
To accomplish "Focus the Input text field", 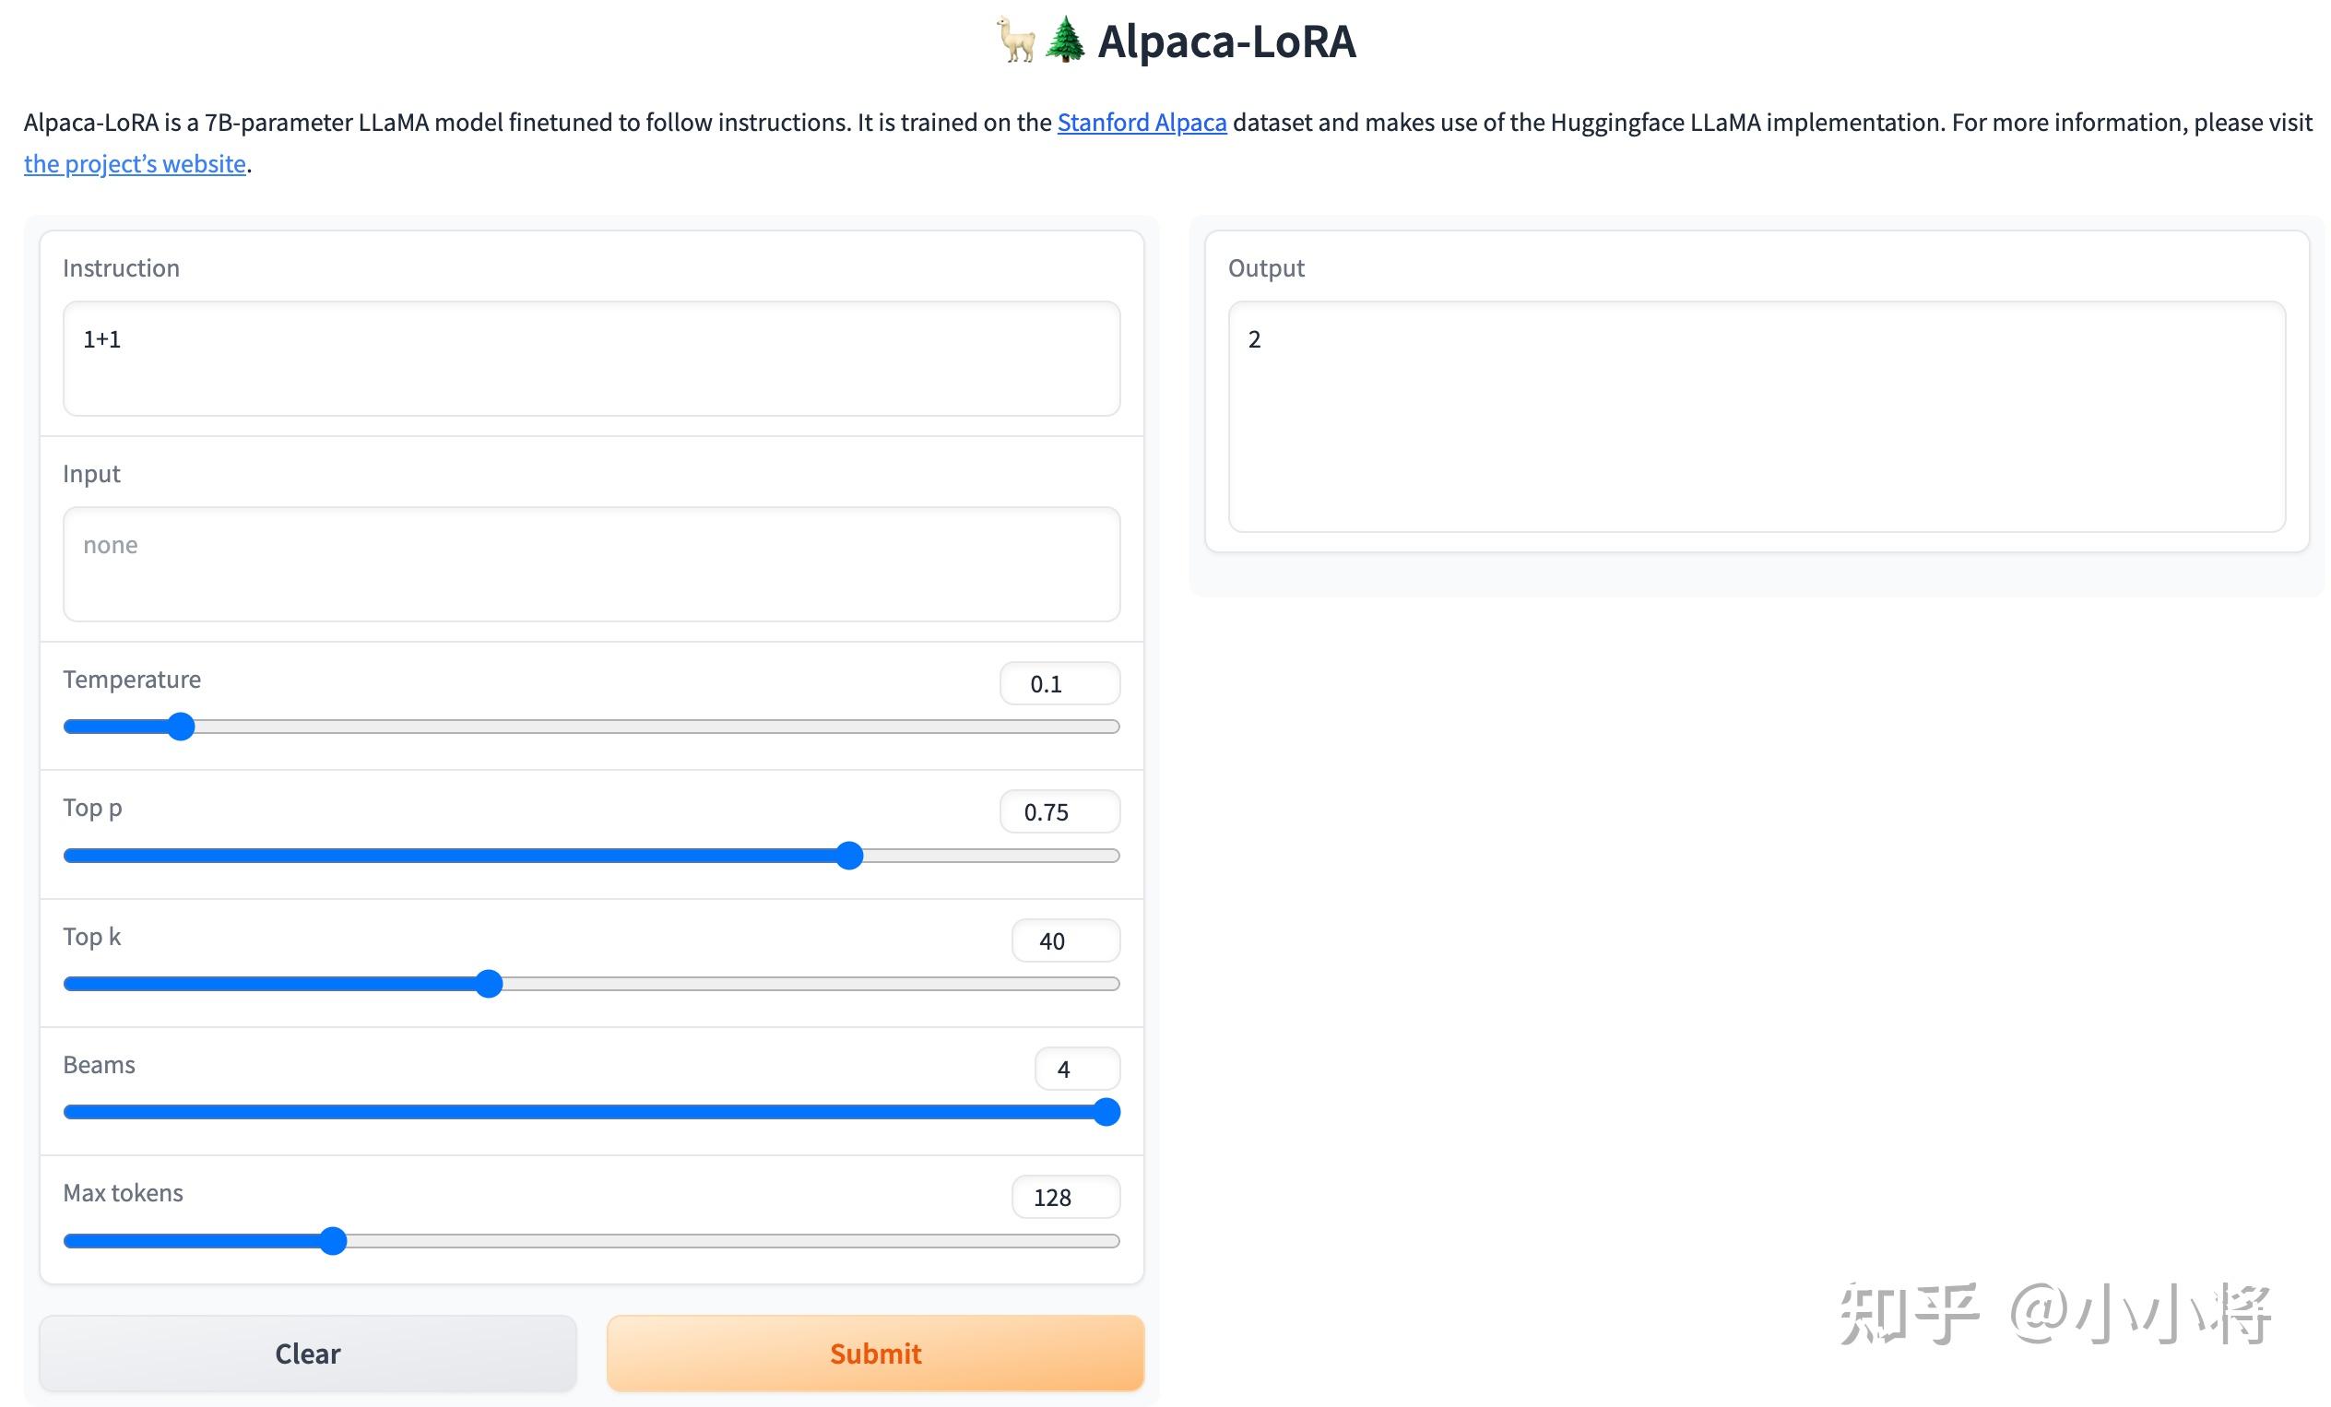I will click(591, 564).
